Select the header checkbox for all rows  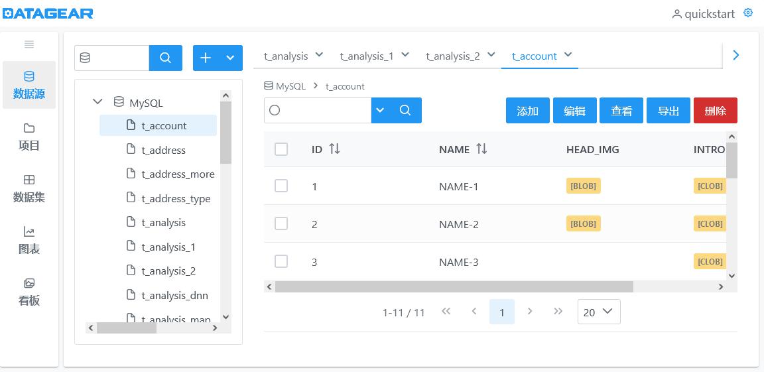pos(281,149)
